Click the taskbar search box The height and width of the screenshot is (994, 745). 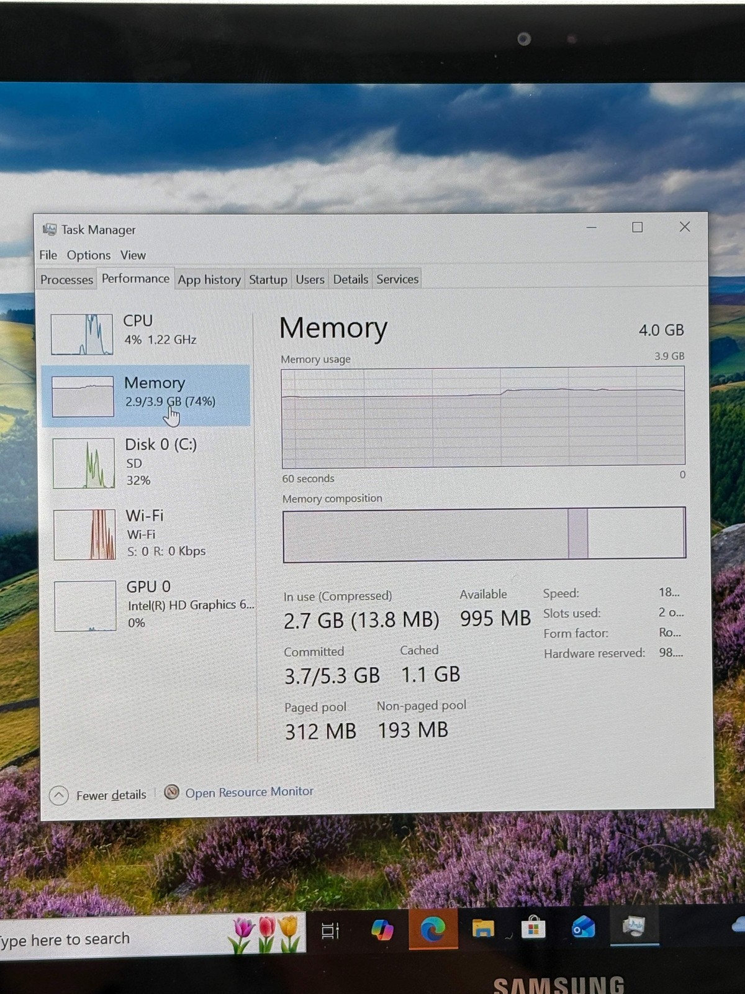152,936
